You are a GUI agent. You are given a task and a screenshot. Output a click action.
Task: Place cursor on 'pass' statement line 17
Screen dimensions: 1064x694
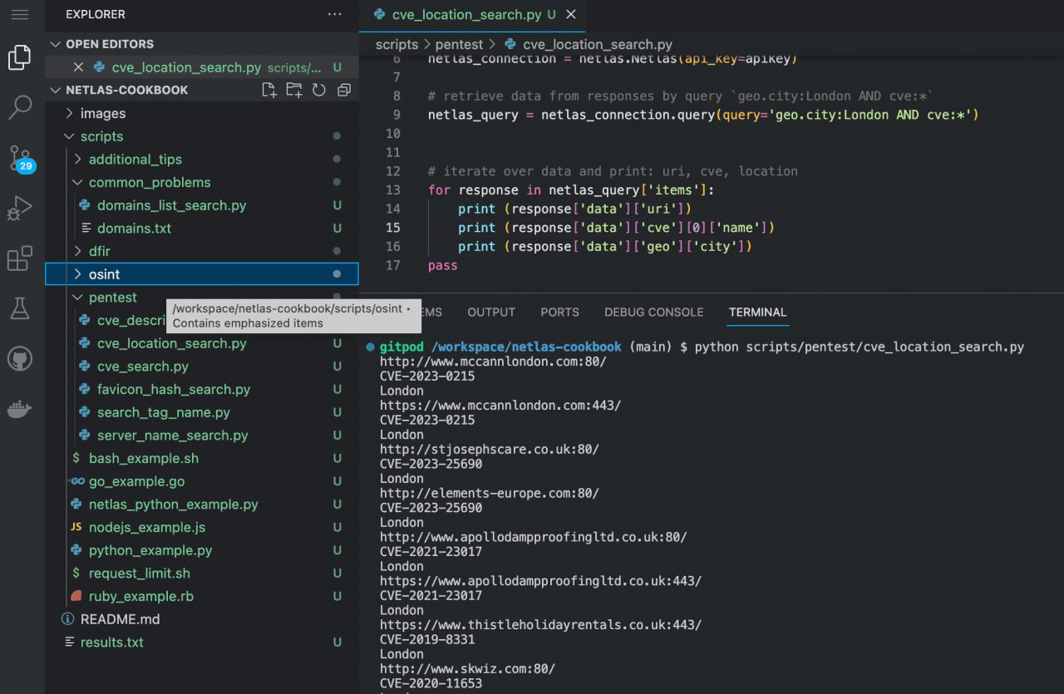coord(443,266)
